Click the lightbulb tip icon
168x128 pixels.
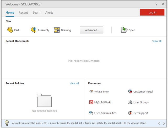click(x=7, y=123)
